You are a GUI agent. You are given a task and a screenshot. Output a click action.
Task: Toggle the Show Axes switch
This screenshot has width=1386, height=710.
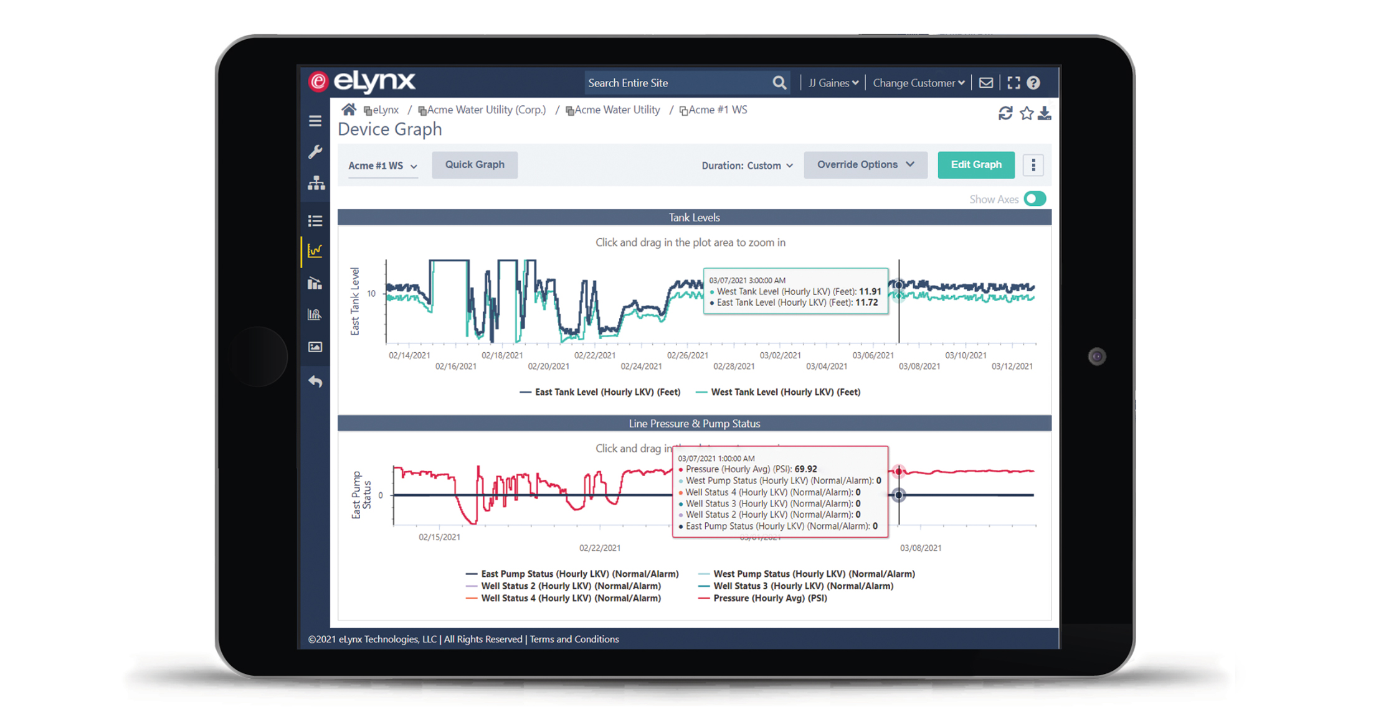click(x=1035, y=199)
